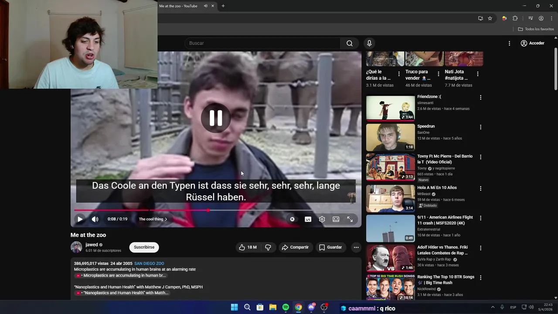Toggle subtitles with the captions icon
This screenshot has height=314, width=558.
308,219
